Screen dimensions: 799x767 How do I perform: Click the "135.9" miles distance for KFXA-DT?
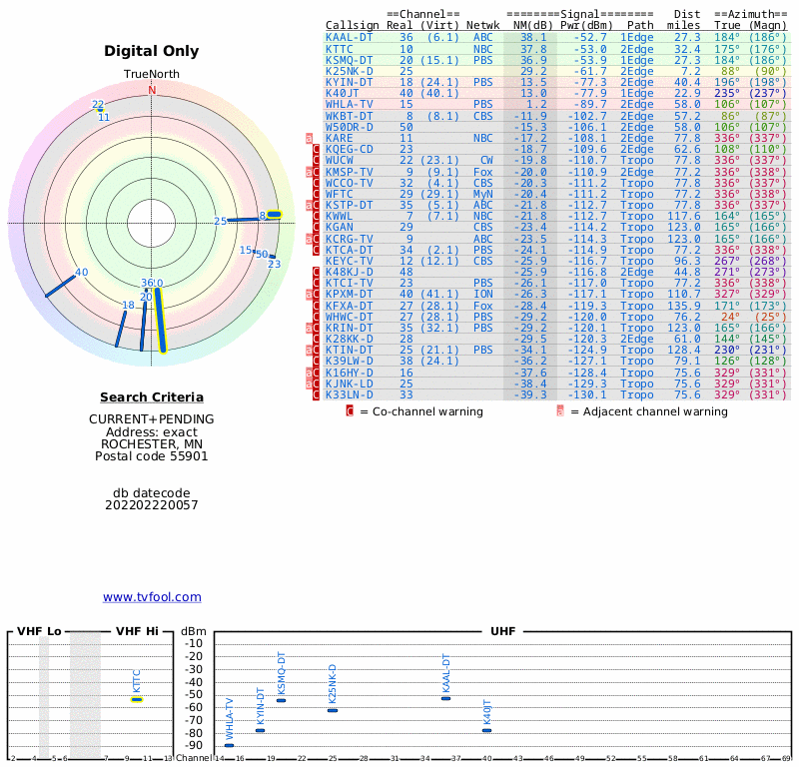684,306
